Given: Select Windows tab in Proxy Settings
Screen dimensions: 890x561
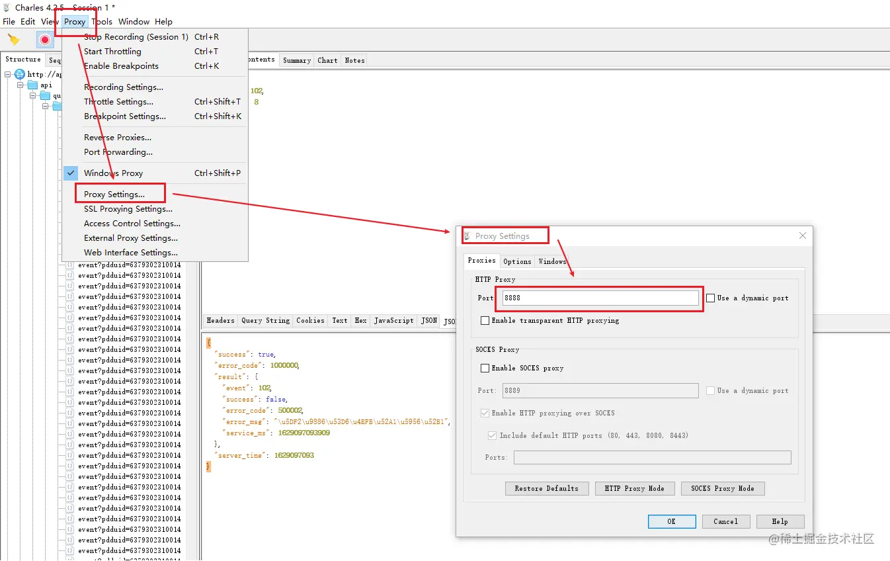Looking at the screenshot, I should tap(552, 261).
